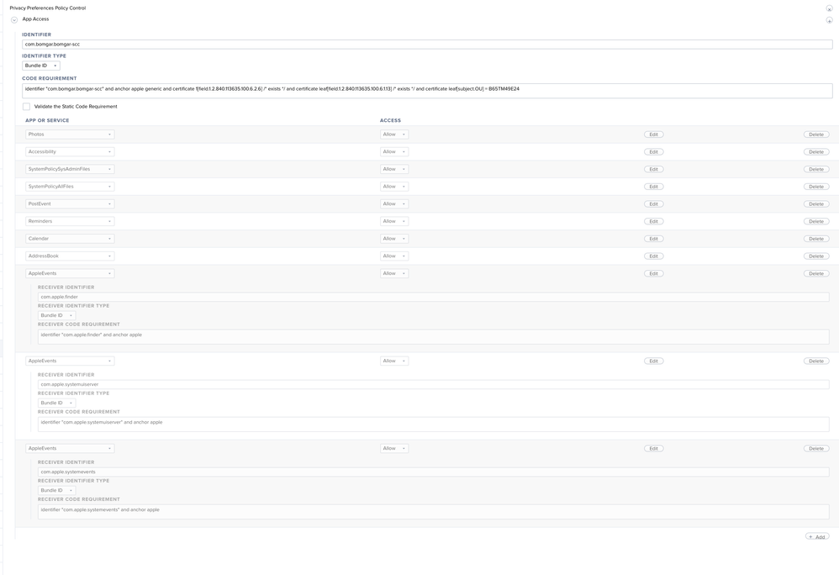Delete the PostEvent service row
The height and width of the screenshot is (575, 839).
(816, 203)
